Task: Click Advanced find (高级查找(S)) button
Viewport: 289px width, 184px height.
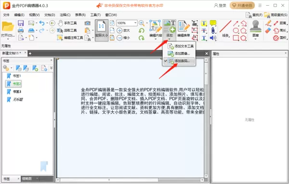Action: (276, 15)
